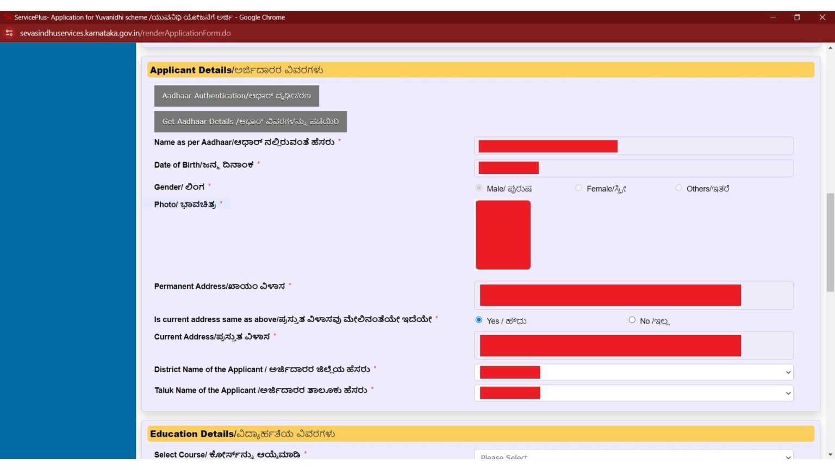Select the Others gender radio button

(x=678, y=188)
